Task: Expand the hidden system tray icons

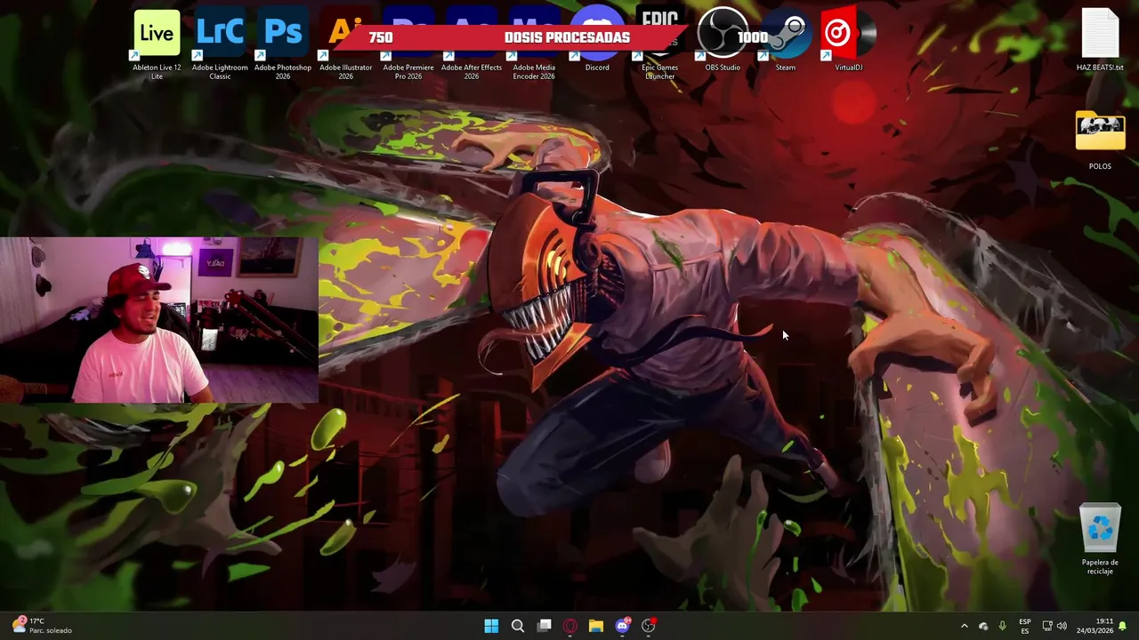Action: [964, 626]
